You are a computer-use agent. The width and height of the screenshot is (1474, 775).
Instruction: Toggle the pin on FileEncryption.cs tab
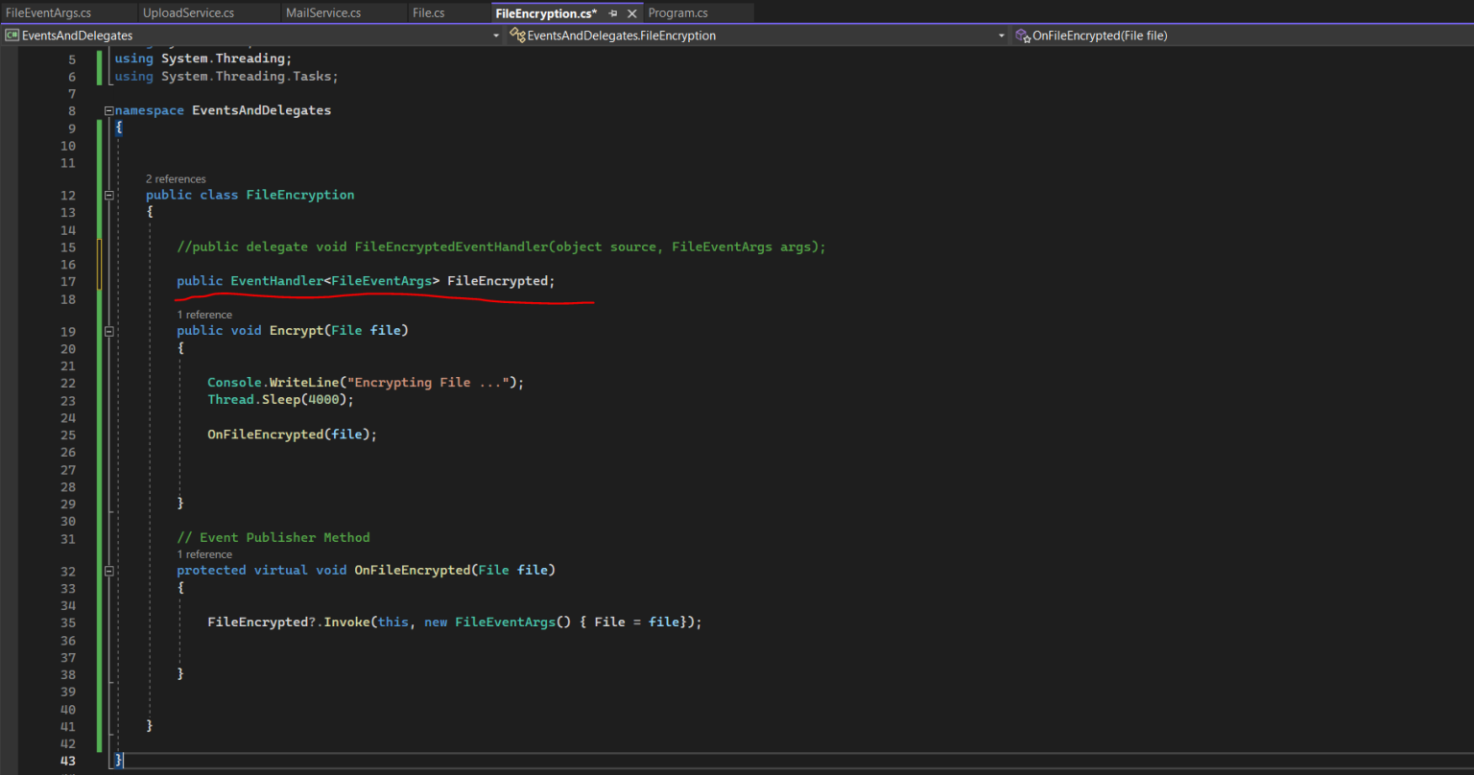[613, 13]
